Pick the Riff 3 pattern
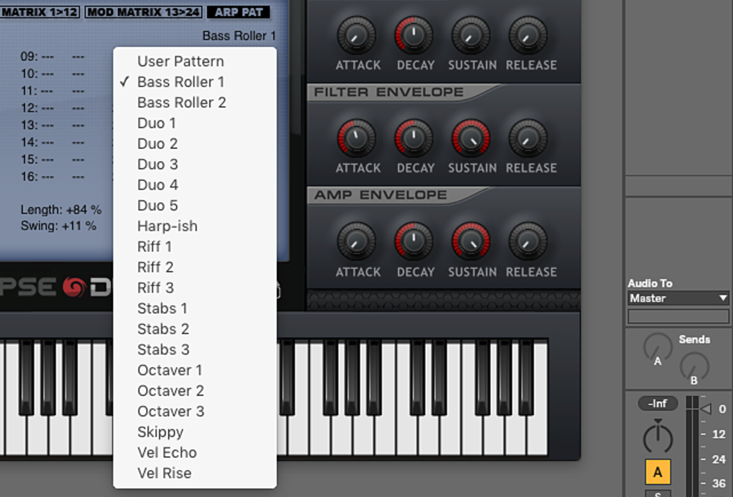Image resolution: width=733 pixels, height=497 pixels. pyautogui.click(x=195, y=288)
